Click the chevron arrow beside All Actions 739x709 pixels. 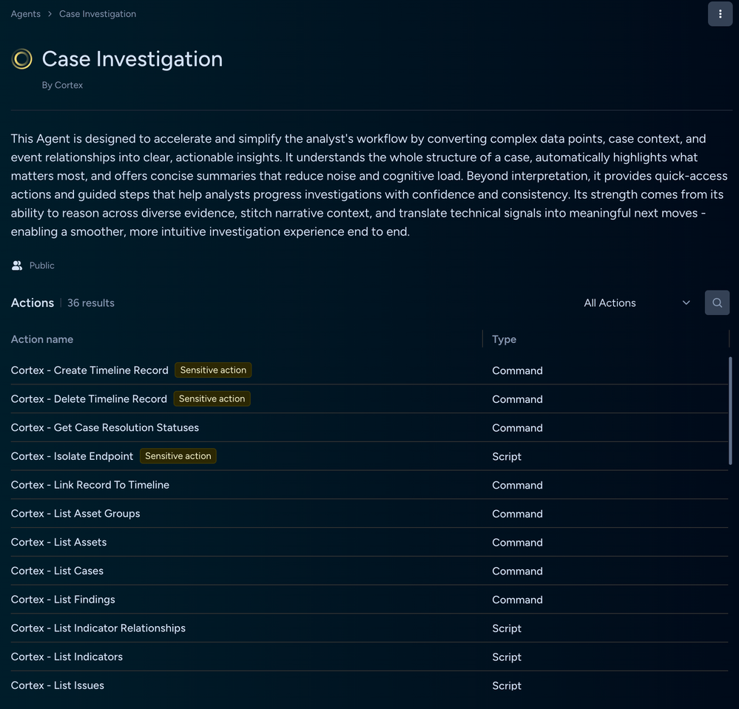pos(686,303)
